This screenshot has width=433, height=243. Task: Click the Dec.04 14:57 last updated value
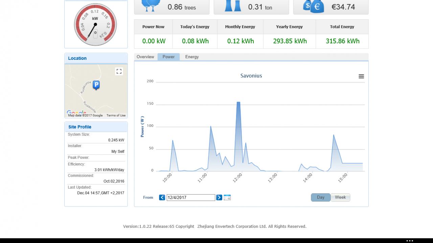(x=100, y=193)
